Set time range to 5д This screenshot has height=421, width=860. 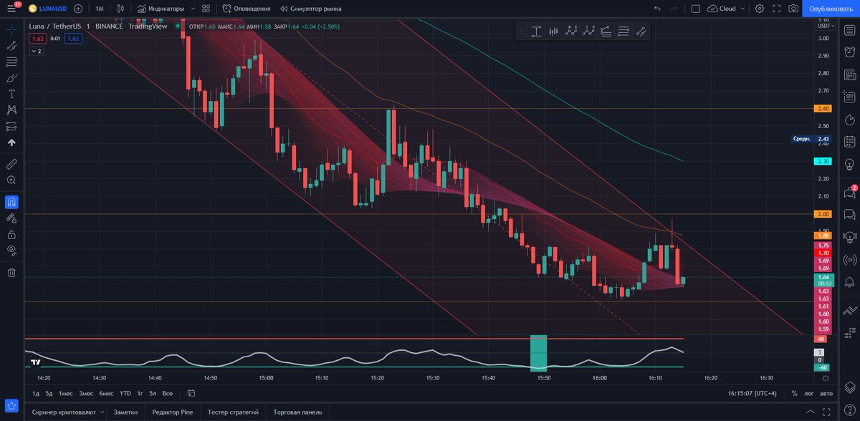tap(49, 393)
